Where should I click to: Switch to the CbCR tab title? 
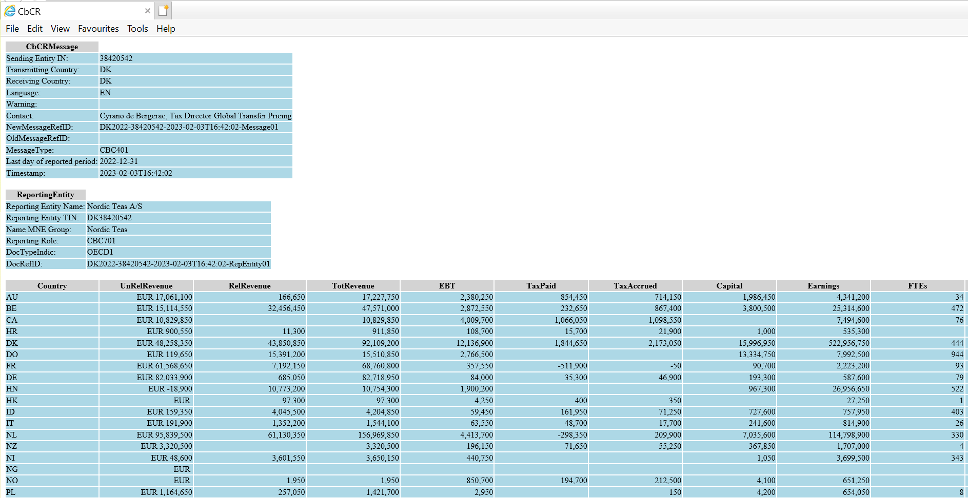(x=29, y=11)
